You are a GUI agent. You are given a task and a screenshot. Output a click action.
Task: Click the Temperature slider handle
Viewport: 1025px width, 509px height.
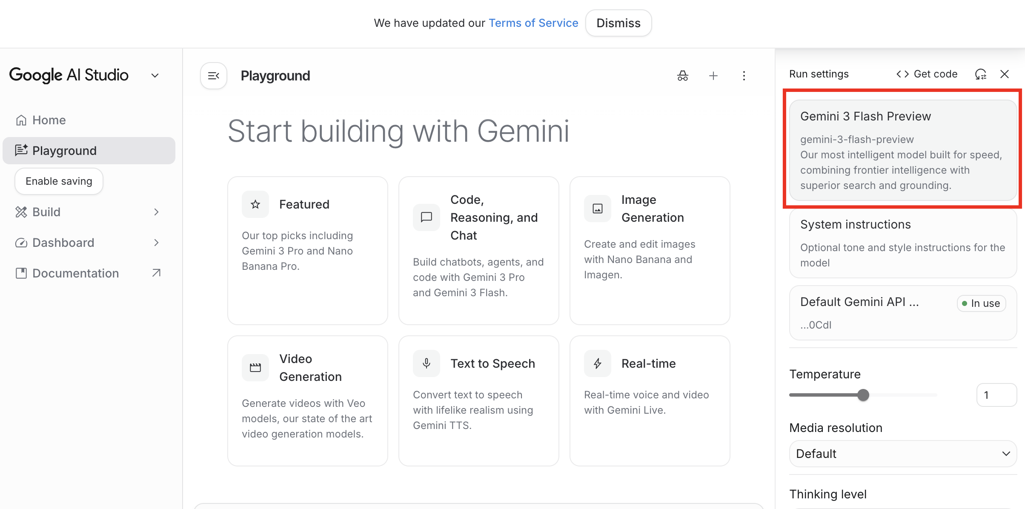tap(863, 395)
